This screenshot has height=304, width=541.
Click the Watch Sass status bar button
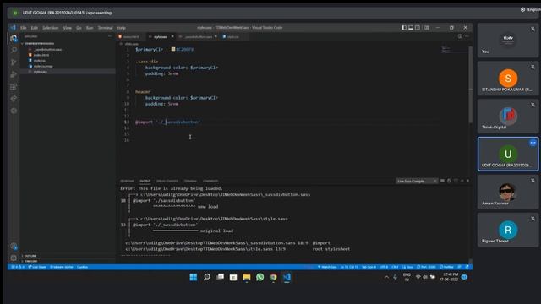tap(327, 267)
